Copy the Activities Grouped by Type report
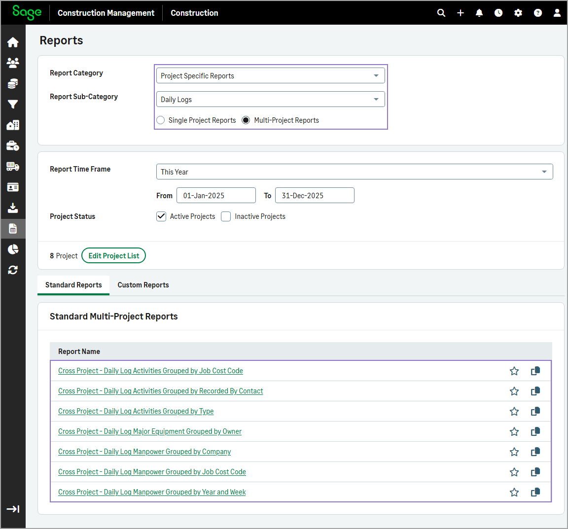 click(535, 411)
